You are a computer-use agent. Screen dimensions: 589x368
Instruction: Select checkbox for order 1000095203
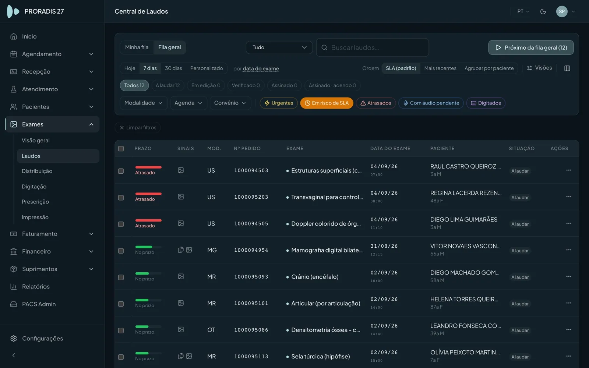121,198
